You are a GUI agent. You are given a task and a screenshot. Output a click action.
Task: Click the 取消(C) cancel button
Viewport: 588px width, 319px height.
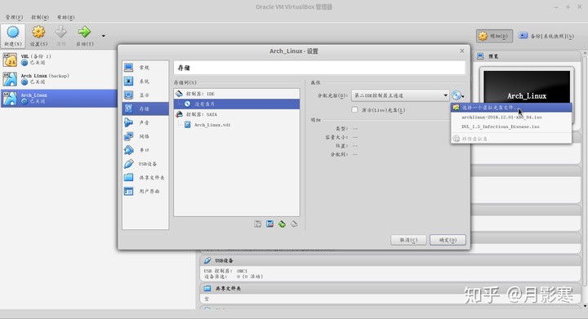[408, 240]
